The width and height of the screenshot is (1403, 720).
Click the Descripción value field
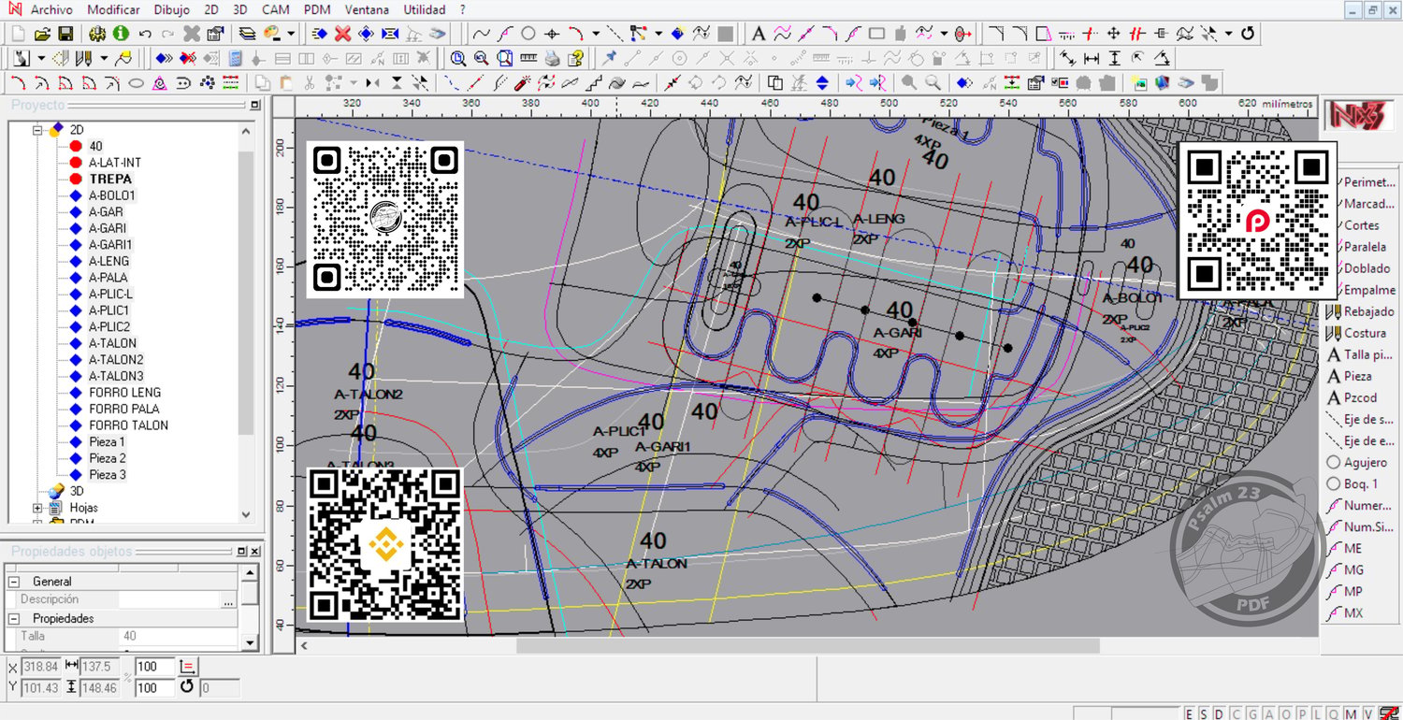[169, 600]
